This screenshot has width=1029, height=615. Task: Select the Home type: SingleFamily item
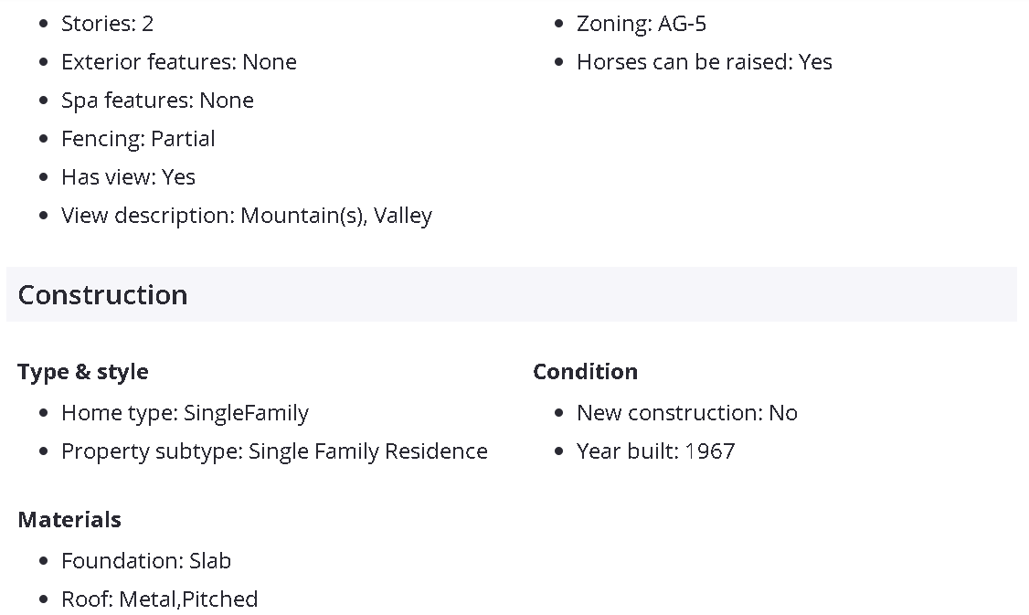(x=185, y=413)
